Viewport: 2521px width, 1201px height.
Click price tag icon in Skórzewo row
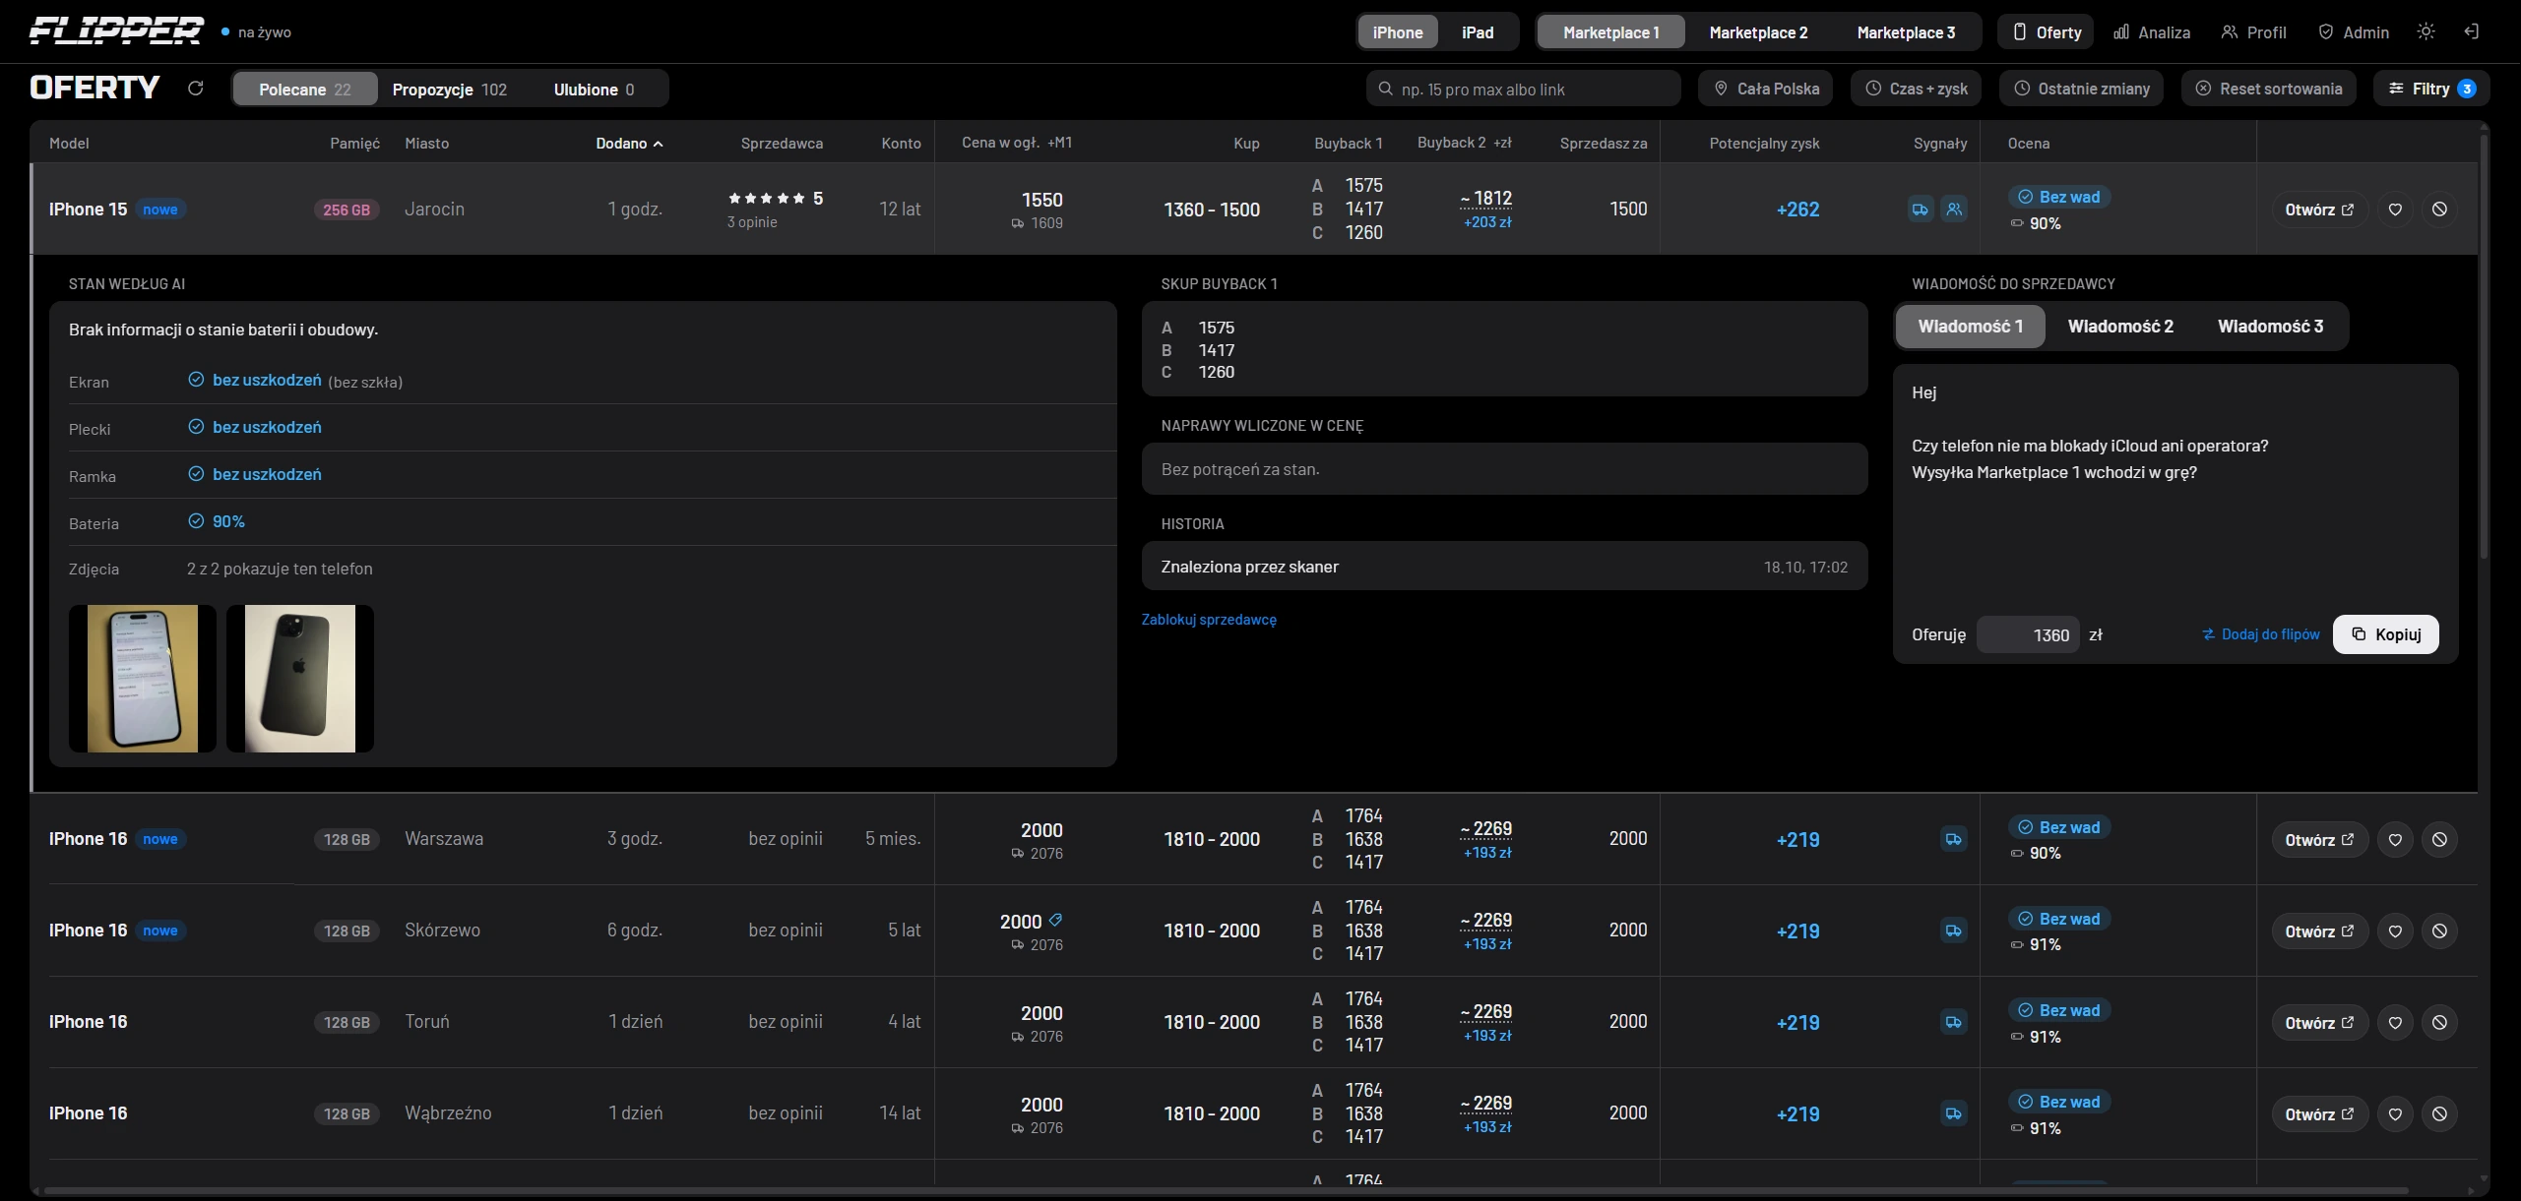[x=1055, y=921]
